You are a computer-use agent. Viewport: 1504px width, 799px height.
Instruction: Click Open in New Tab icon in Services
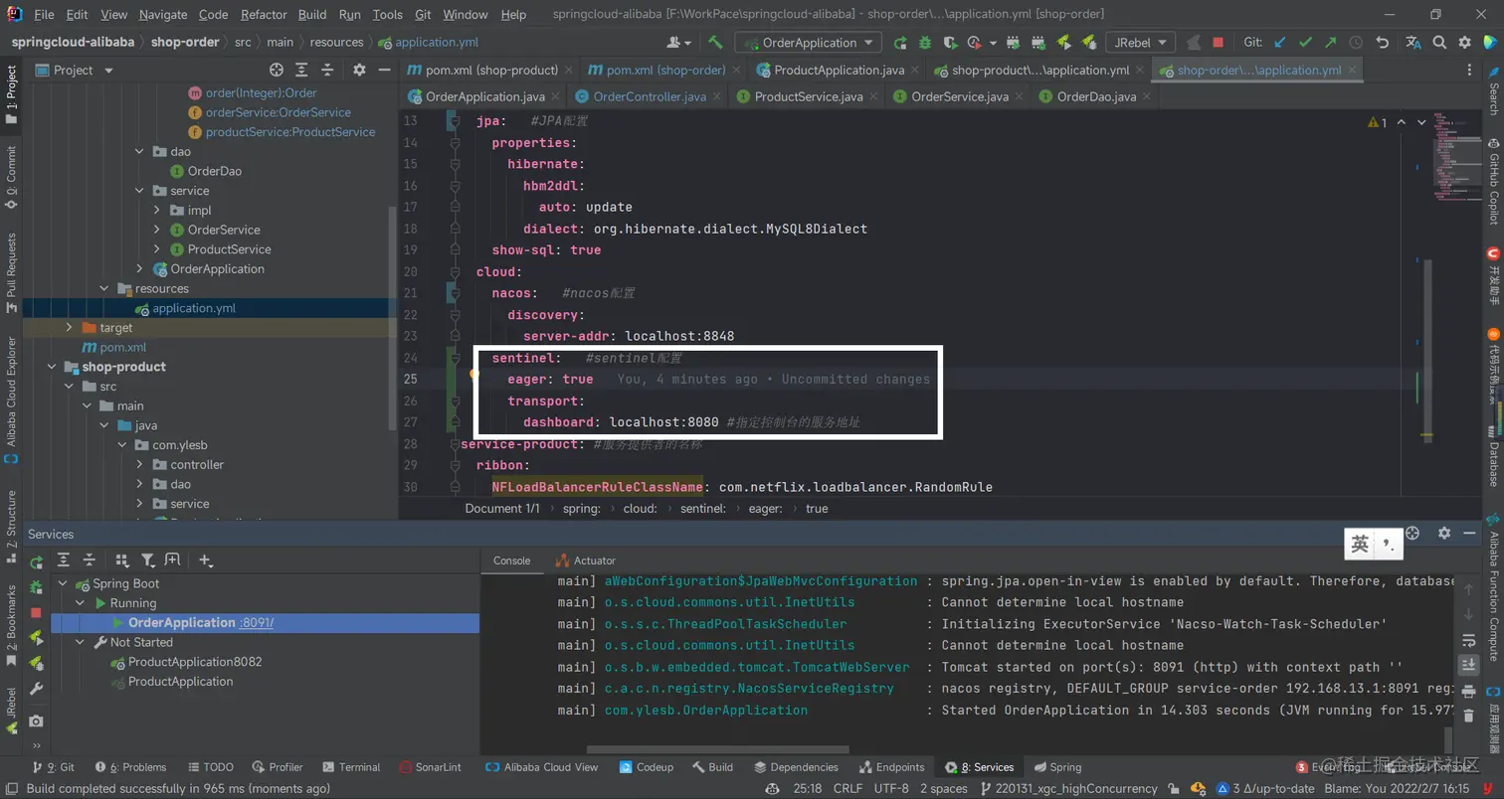[x=173, y=560]
